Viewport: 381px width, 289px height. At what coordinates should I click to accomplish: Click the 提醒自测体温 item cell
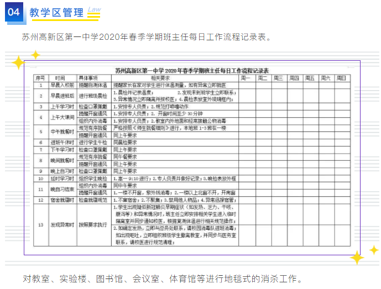tap(93, 85)
